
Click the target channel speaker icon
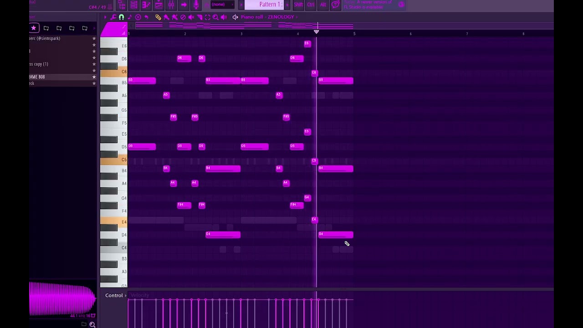235,17
